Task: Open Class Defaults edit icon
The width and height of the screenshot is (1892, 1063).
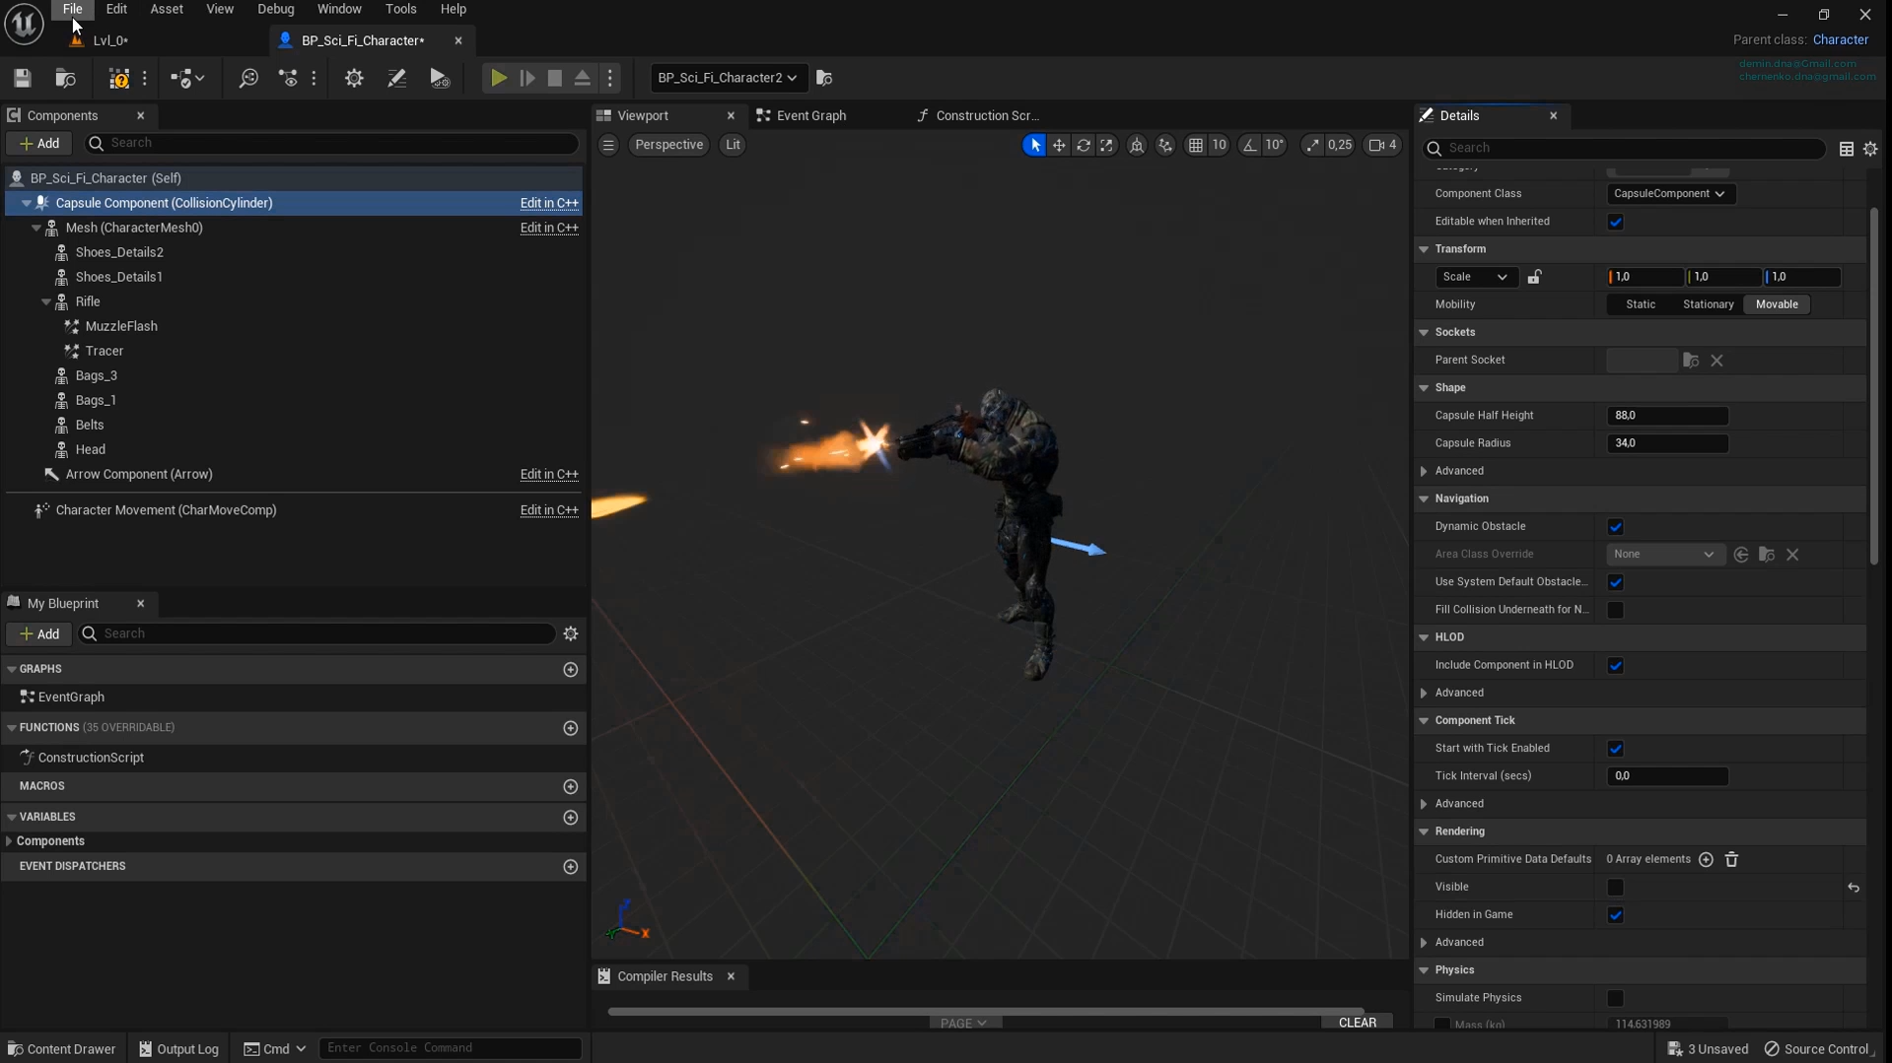Action: [x=396, y=78]
